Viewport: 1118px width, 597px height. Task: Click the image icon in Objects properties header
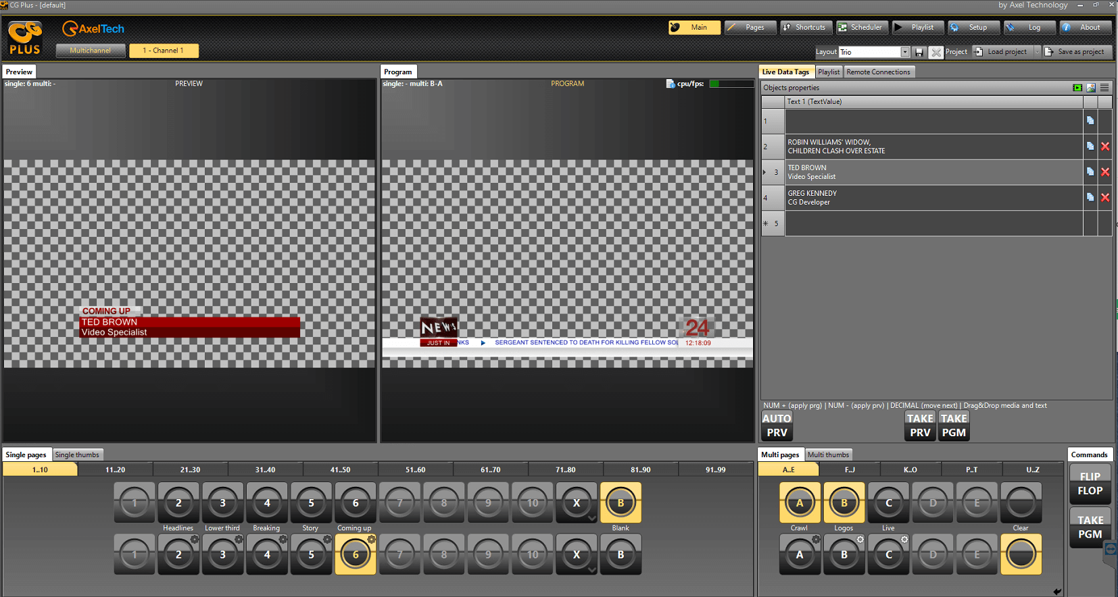point(1091,88)
